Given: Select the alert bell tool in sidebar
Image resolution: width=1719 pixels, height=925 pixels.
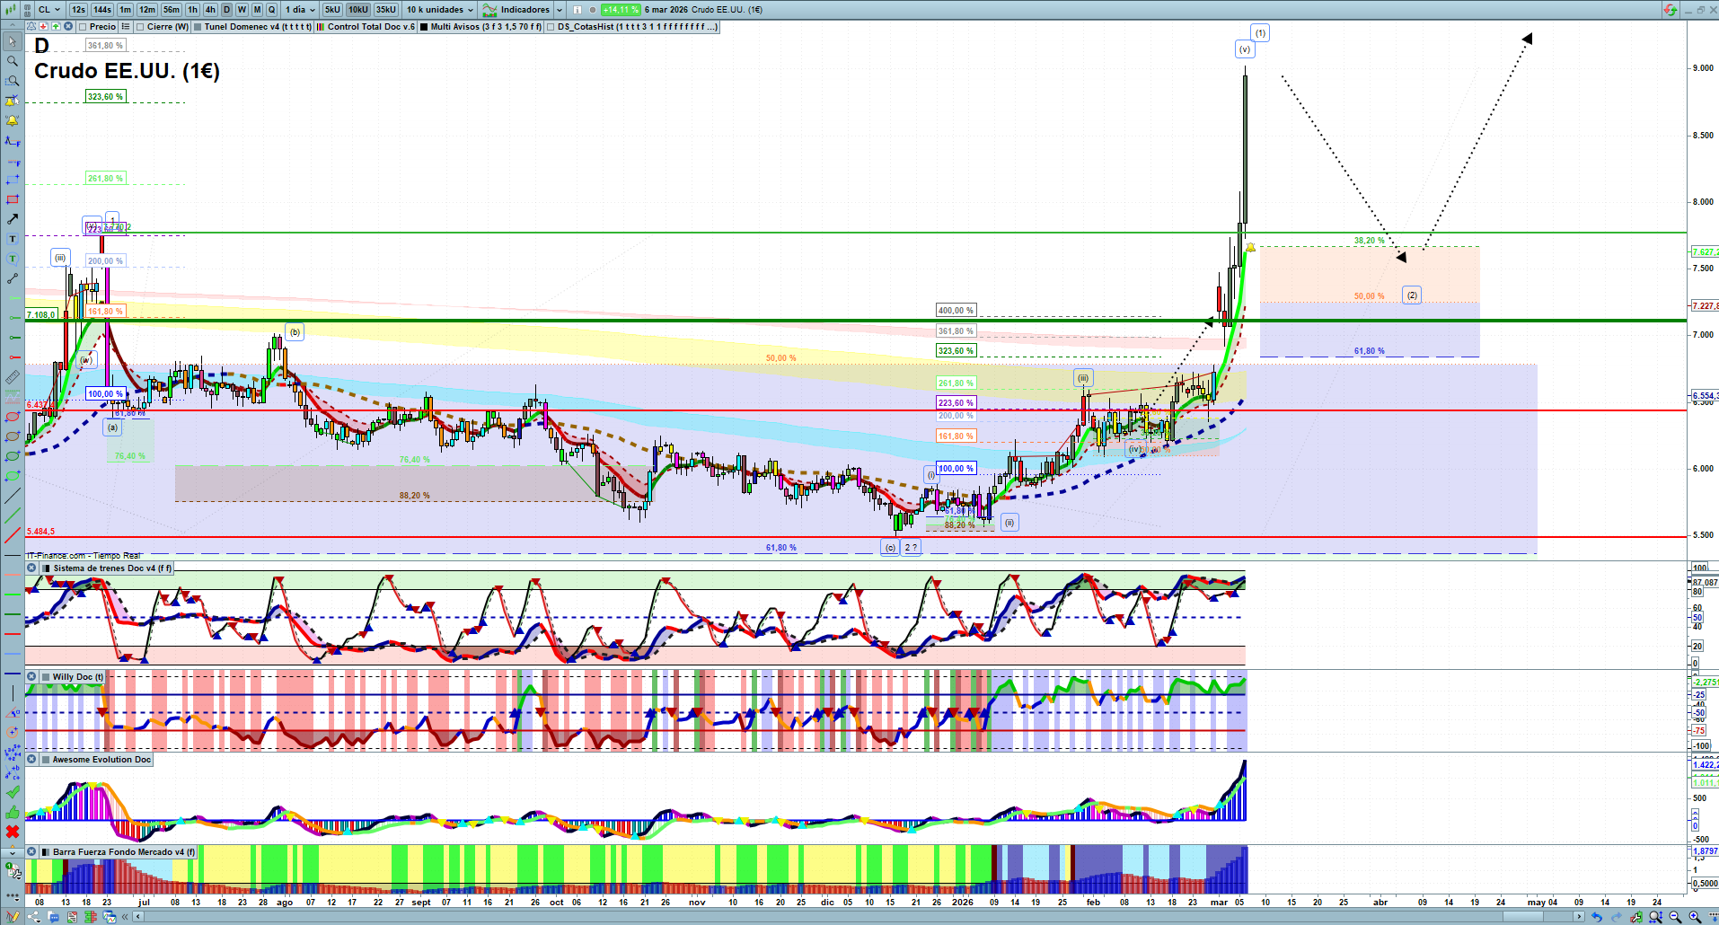Looking at the screenshot, I should pyautogui.click(x=13, y=120).
